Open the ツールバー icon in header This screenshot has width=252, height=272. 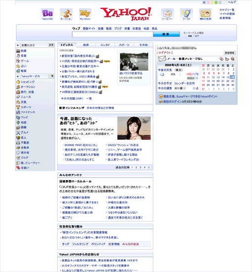pyautogui.click(x=167, y=15)
